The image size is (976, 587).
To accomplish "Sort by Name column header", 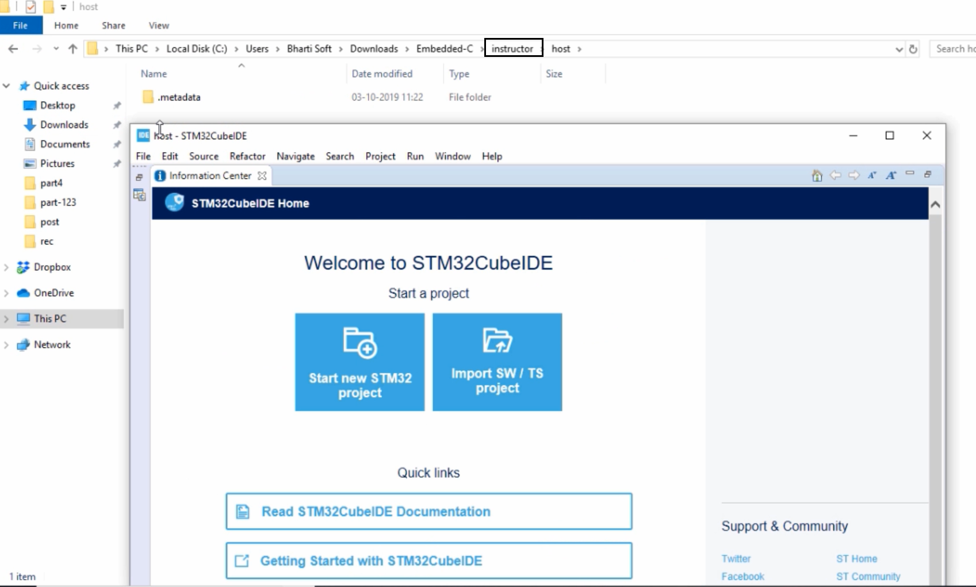I will tap(154, 74).
